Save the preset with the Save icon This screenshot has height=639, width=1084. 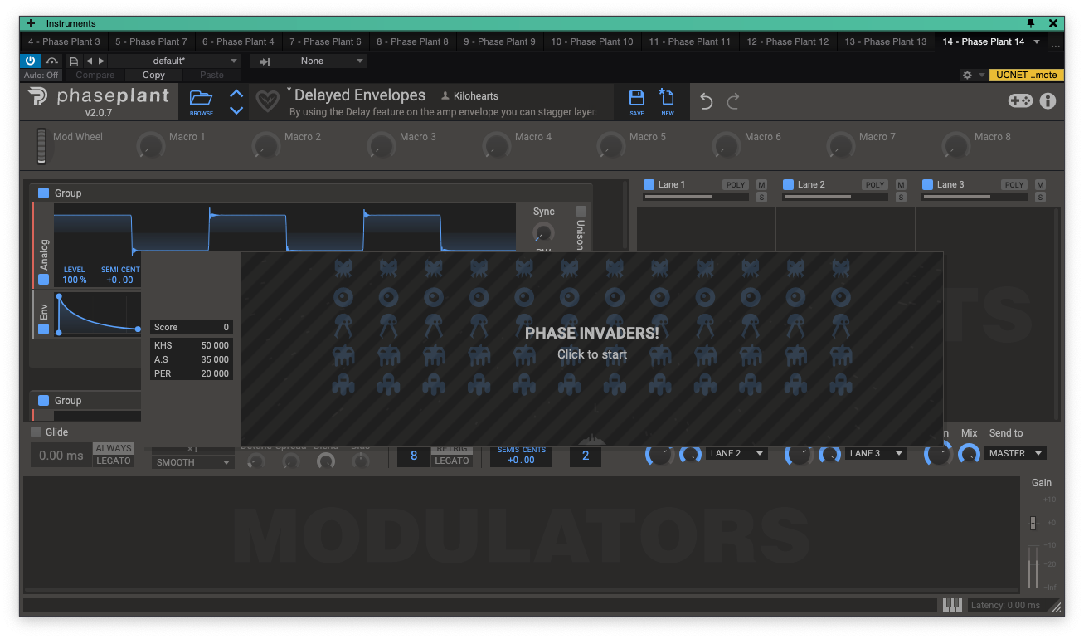coord(636,101)
